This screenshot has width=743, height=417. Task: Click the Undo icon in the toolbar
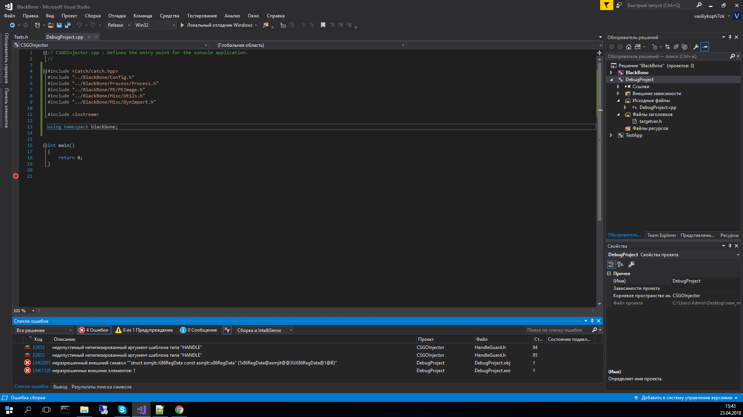point(79,25)
